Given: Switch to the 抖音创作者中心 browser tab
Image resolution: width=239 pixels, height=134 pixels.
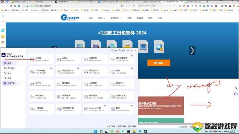Looking at the screenshot, I should [x=64, y=2].
